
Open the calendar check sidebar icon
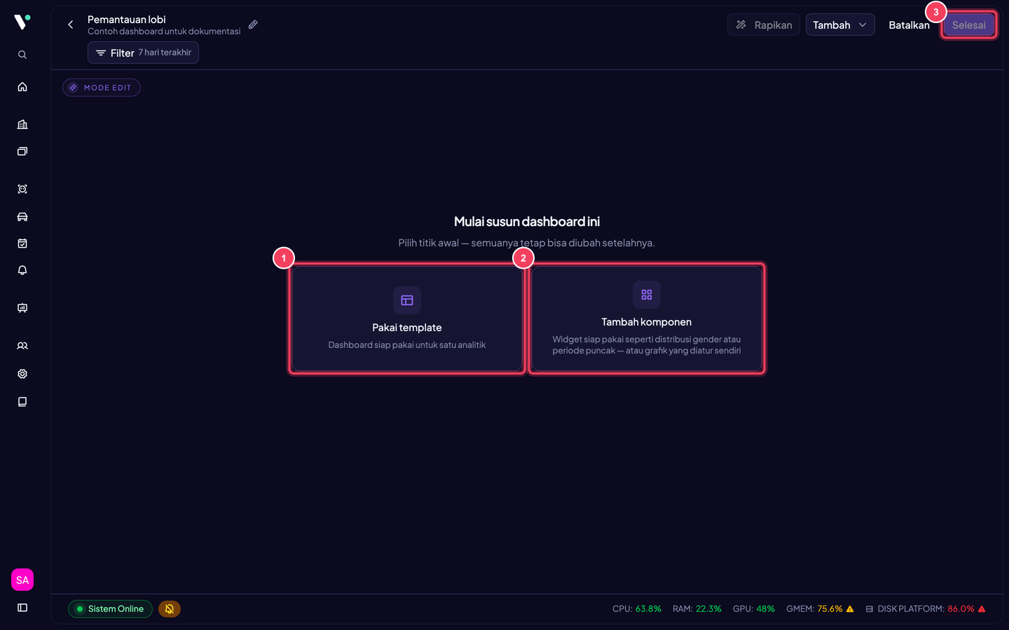22,244
